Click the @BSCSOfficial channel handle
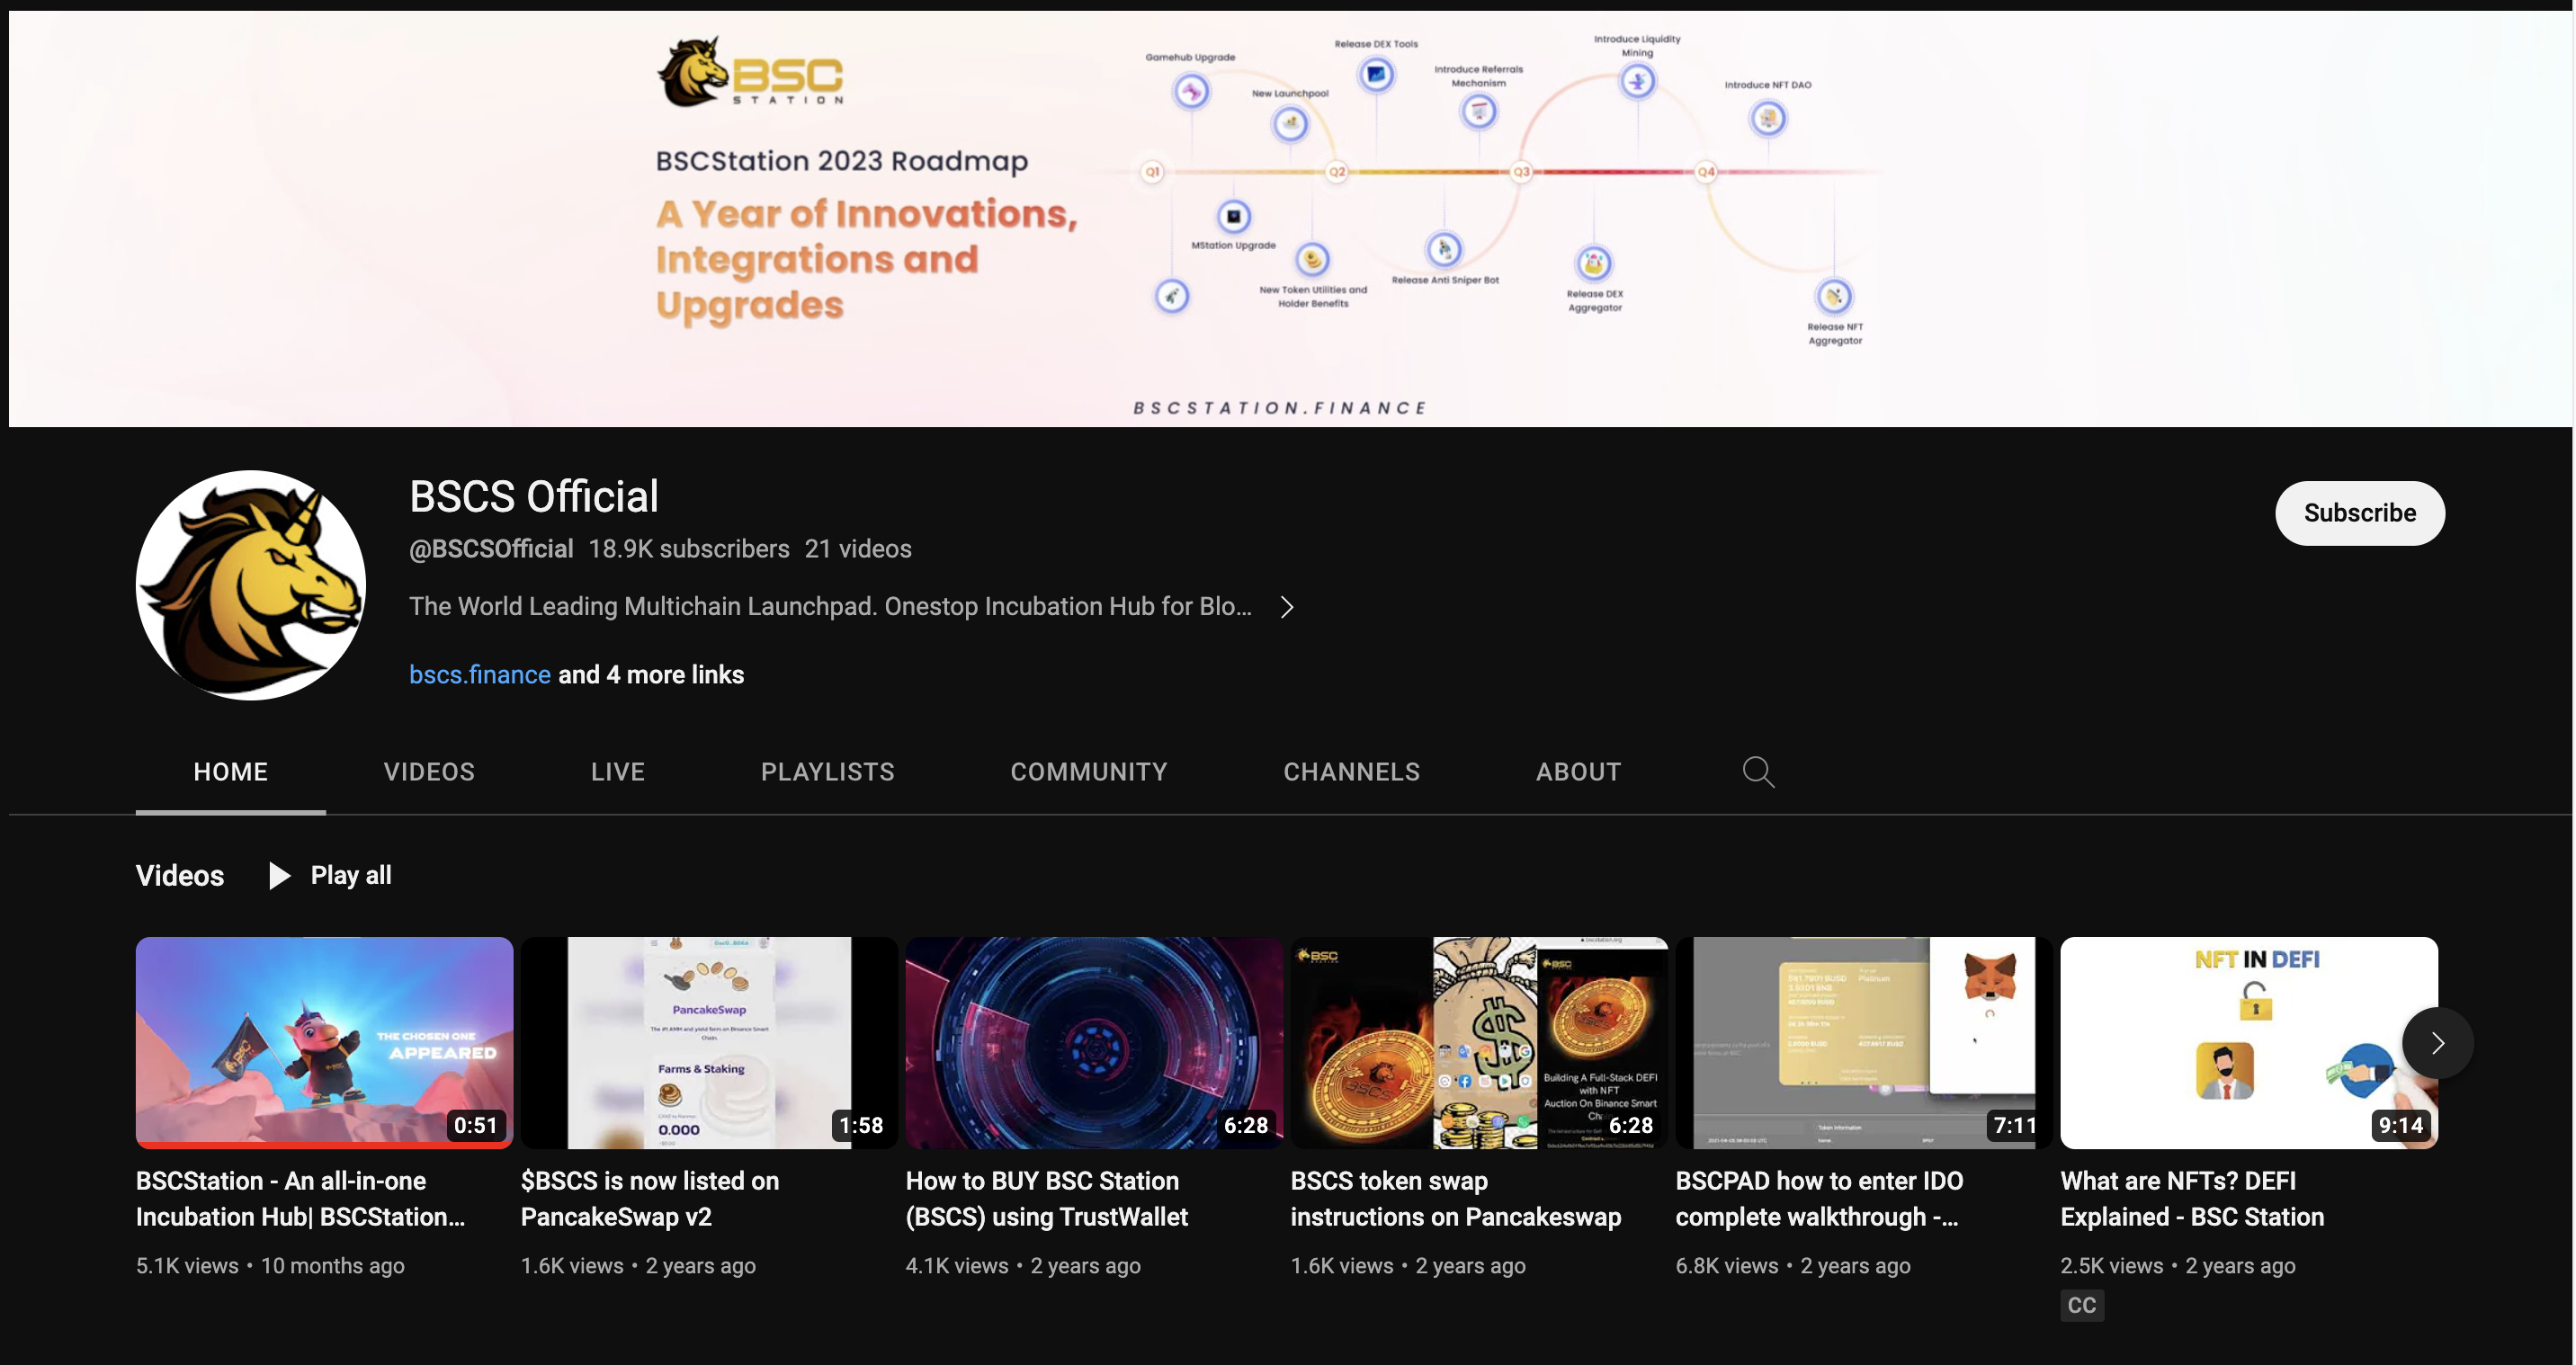The height and width of the screenshot is (1365, 2576). (x=491, y=549)
